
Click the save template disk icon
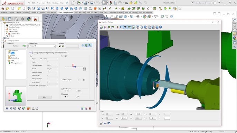(59, 46)
